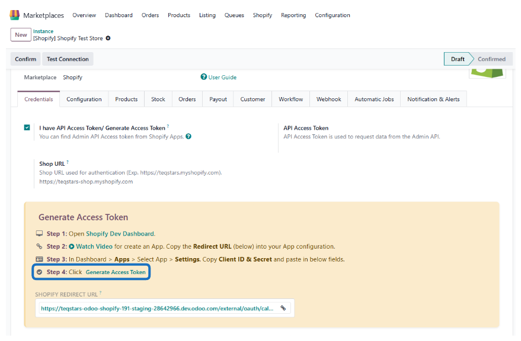Click the Marketplaces app title
521x341 pixels.
coord(43,15)
